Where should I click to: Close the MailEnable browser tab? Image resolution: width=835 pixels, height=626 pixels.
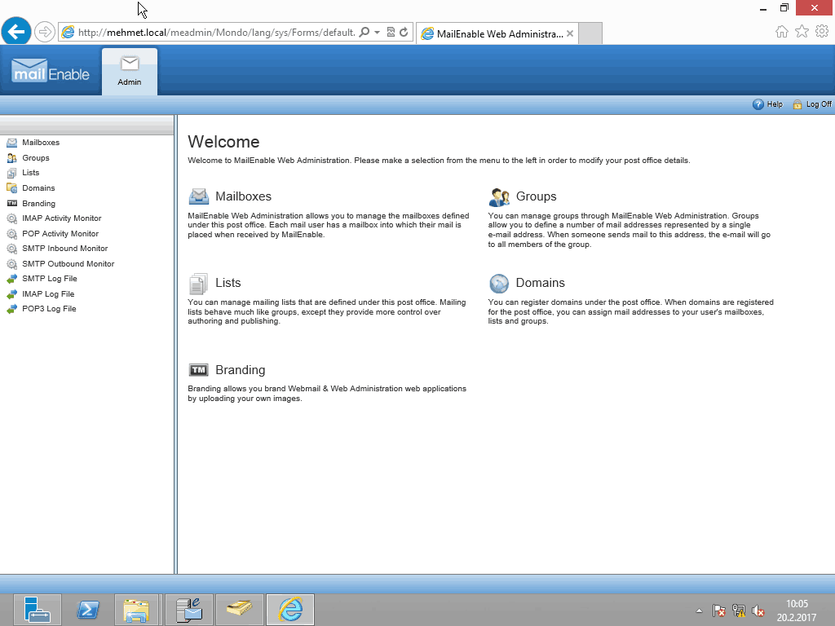click(570, 33)
